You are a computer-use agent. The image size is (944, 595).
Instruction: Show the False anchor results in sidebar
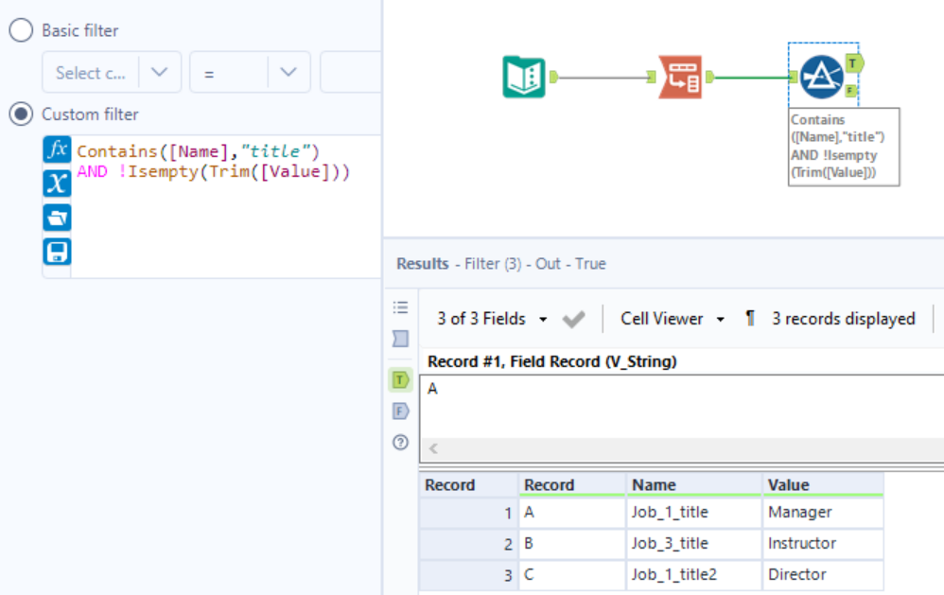[400, 411]
